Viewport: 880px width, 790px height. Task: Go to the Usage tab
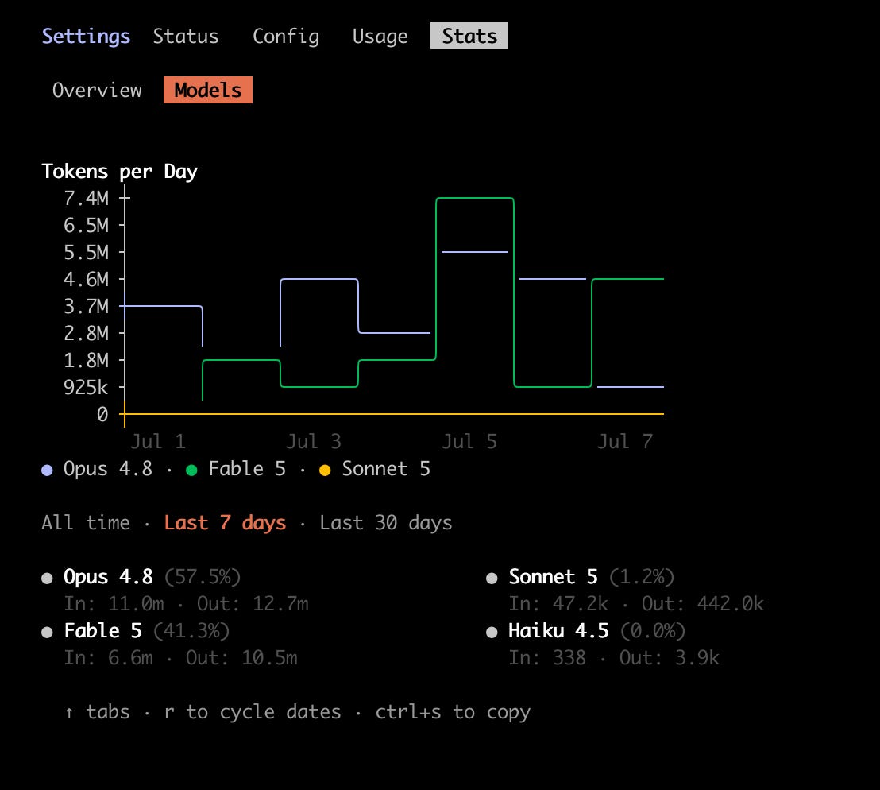[380, 36]
